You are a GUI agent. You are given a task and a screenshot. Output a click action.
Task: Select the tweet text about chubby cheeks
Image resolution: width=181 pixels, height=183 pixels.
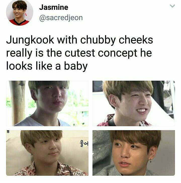tap(79, 53)
